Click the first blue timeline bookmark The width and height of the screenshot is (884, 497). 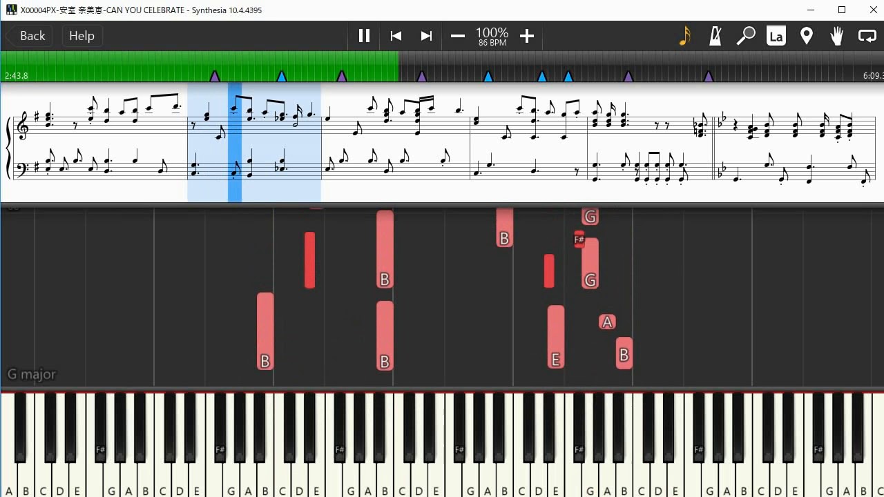click(x=282, y=76)
